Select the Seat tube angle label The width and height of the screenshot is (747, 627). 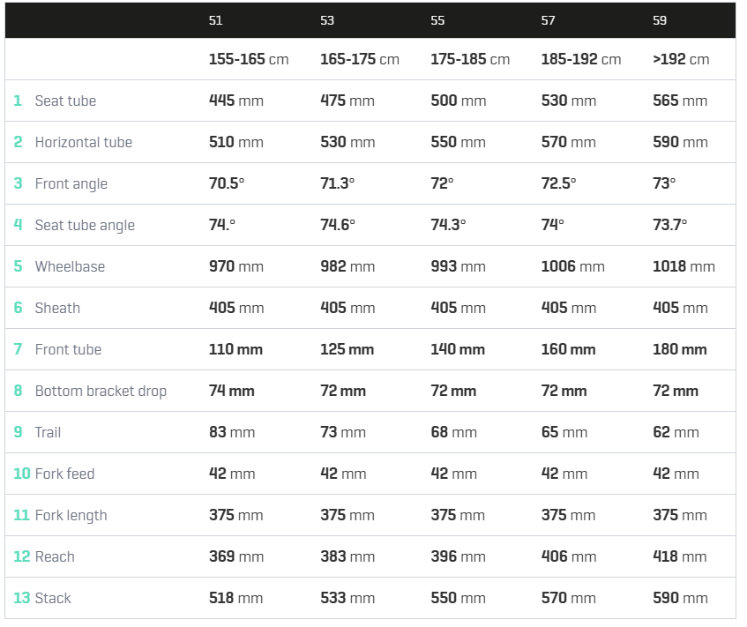(x=85, y=226)
